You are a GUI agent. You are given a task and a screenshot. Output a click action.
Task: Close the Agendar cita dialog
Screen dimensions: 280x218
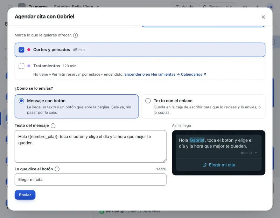point(263,17)
